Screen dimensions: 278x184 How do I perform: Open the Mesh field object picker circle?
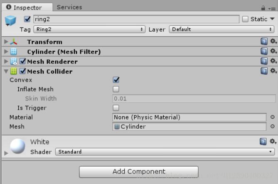coord(273,126)
